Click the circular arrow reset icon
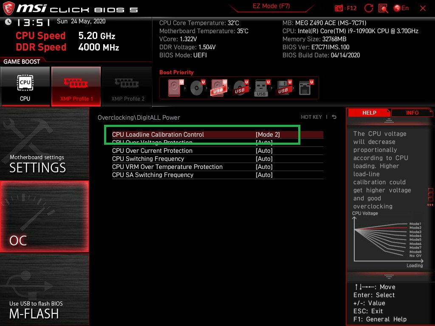This screenshot has height=326, width=435. (x=368, y=8)
